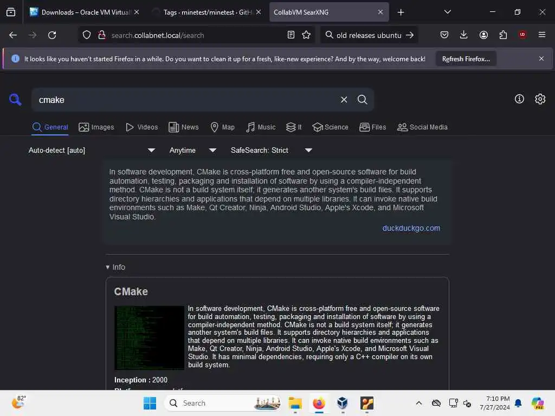
Task: Open the Copilot preview taskbar icon
Action: click(538, 403)
